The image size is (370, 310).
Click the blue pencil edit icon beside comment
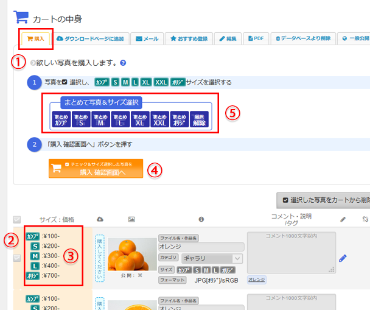pos(343,258)
